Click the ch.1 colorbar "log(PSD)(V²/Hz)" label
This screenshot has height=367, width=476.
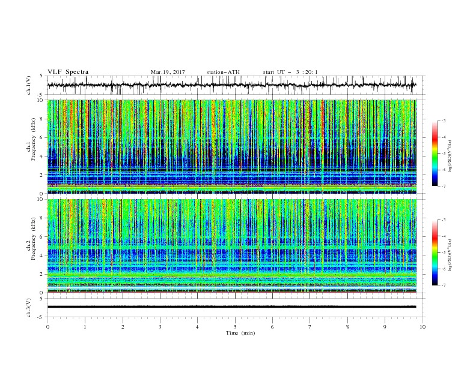click(450, 157)
